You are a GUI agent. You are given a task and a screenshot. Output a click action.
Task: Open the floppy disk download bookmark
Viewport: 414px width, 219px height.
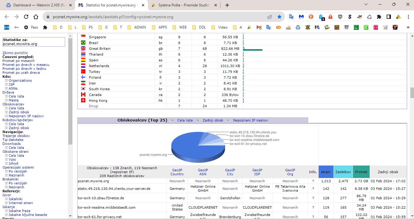coord(317,27)
